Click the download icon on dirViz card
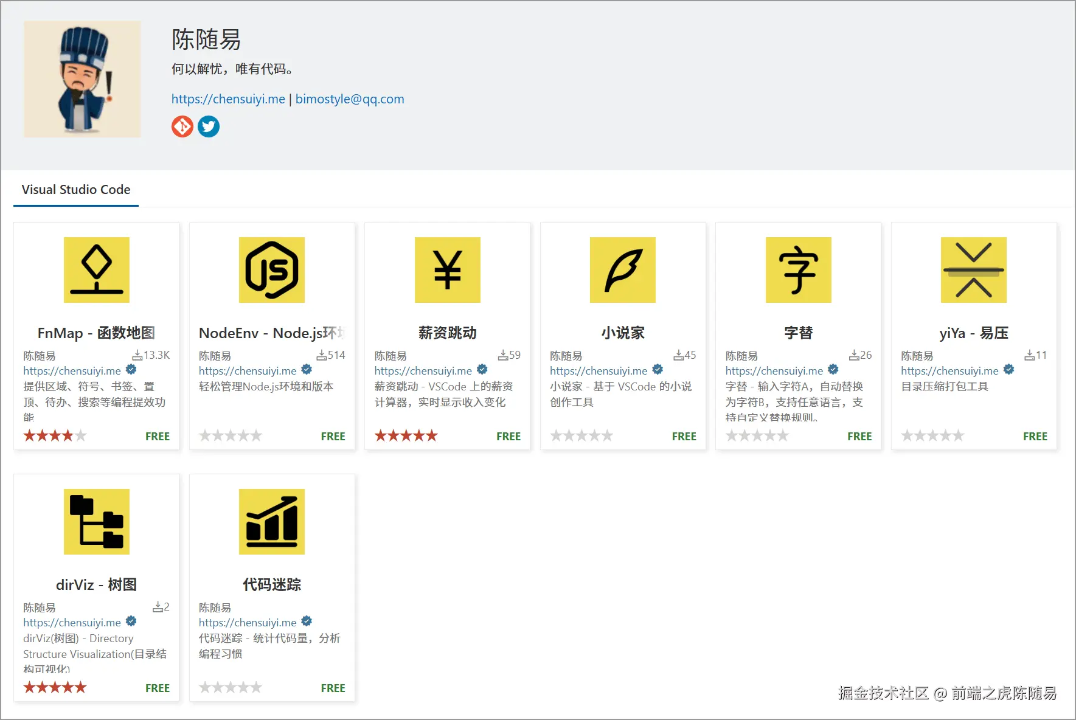 click(158, 607)
